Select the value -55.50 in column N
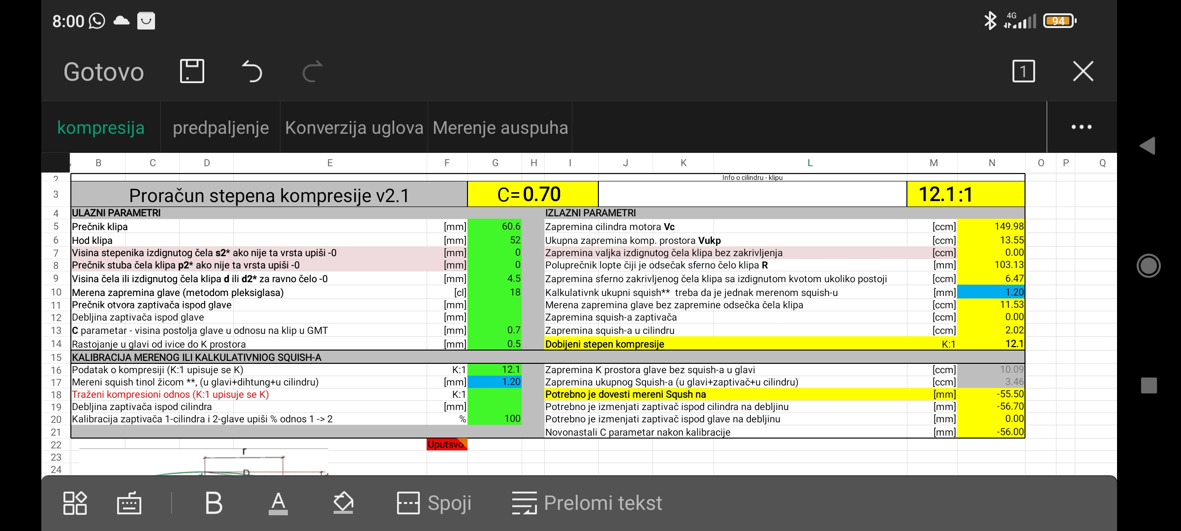This screenshot has height=531, width=1181. click(x=991, y=394)
